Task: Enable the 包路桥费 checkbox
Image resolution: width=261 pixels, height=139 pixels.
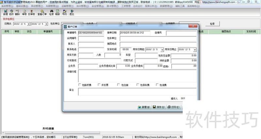Action: click(x=80, y=85)
